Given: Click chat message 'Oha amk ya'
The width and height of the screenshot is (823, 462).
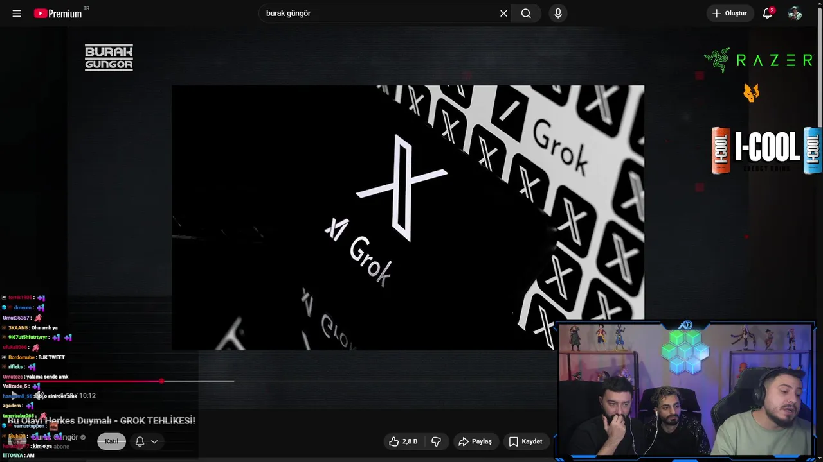Looking at the screenshot, I should click(44, 328).
